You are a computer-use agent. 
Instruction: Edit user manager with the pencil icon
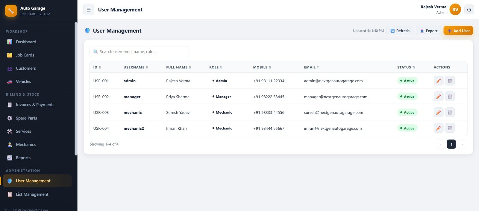pos(439,97)
